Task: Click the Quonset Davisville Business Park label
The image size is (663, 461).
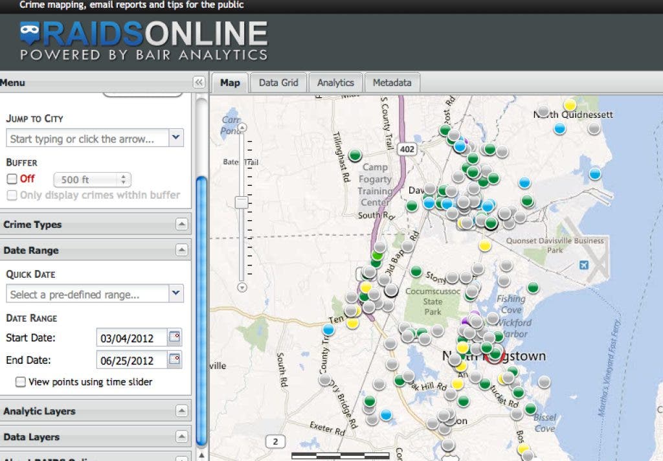Action: (555, 245)
